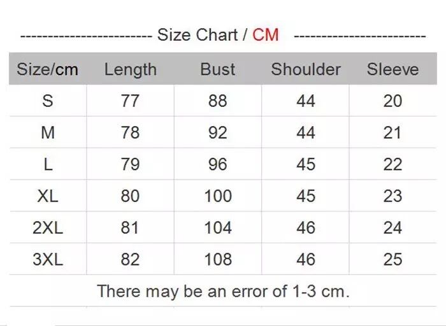Select the 2XL size row label

(x=48, y=227)
